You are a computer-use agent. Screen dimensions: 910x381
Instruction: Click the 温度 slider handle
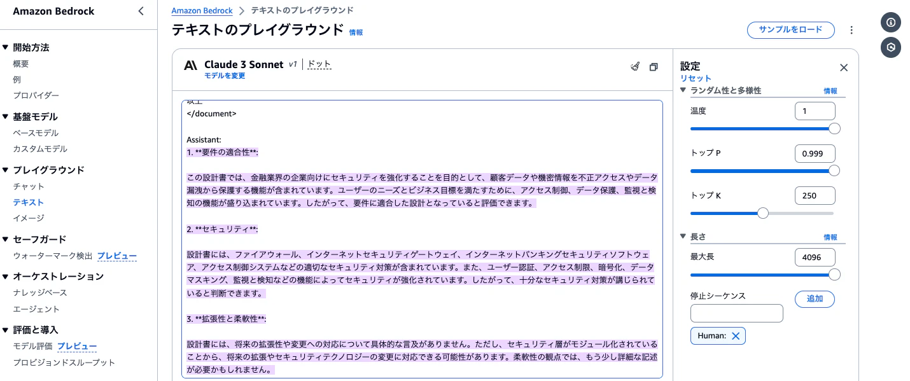[x=834, y=128]
